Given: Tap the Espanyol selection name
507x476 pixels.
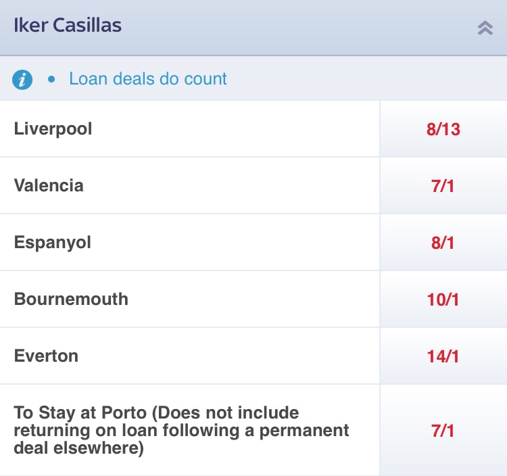Looking at the screenshot, I should (52, 243).
